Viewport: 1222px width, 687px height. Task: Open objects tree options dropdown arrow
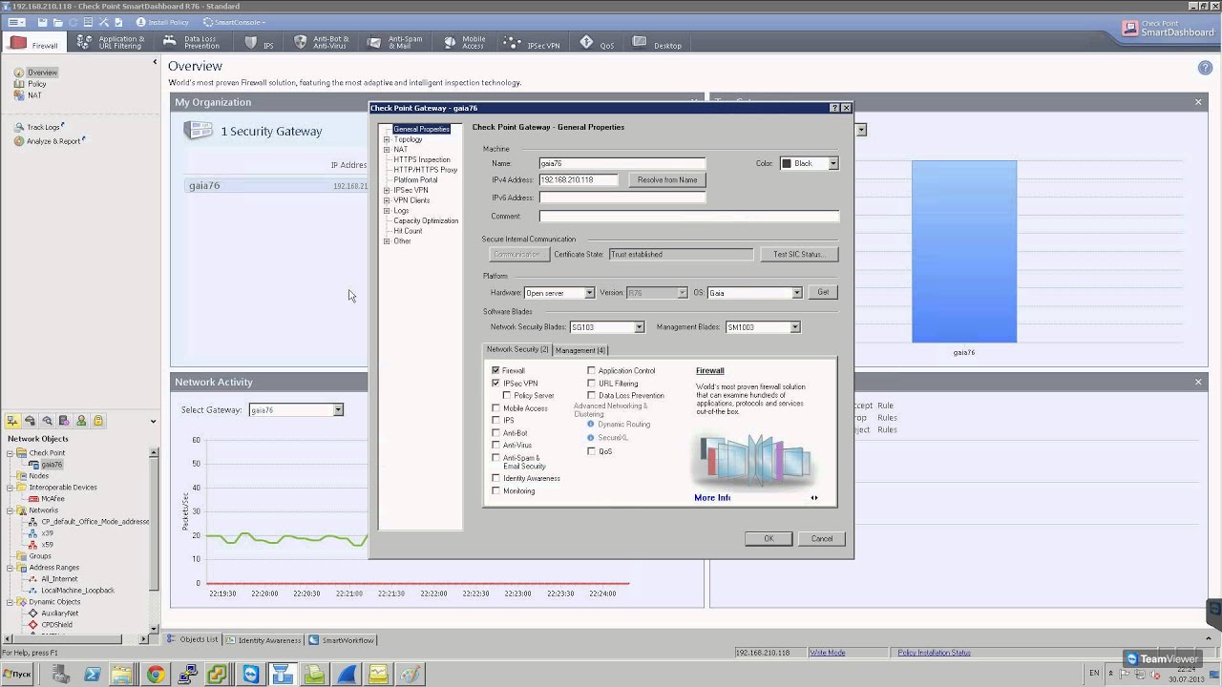coord(153,422)
